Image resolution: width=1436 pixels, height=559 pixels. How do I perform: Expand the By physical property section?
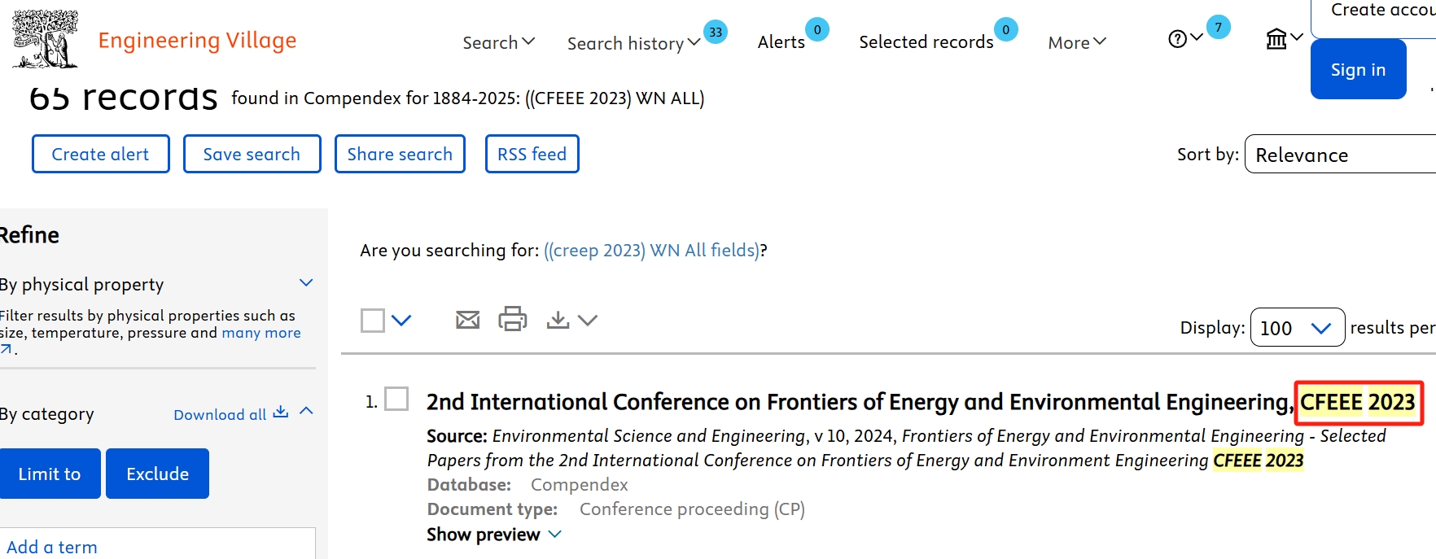click(306, 283)
